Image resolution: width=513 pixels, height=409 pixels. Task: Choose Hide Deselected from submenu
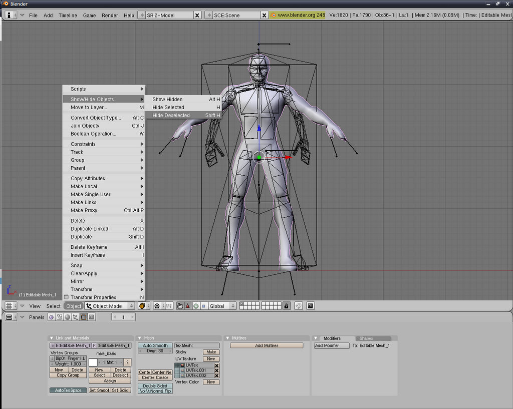click(171, 115)
